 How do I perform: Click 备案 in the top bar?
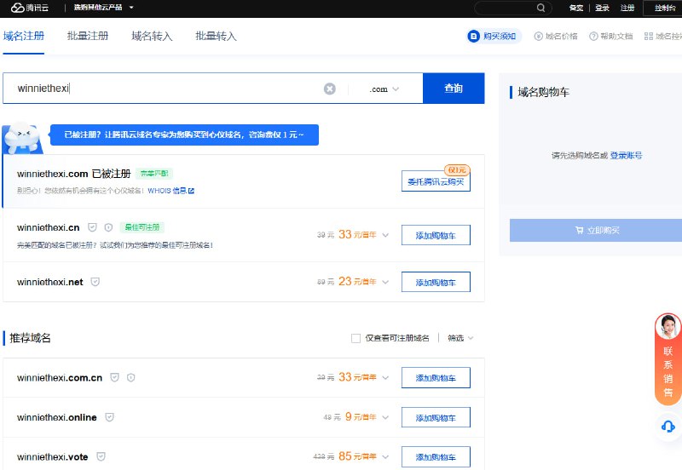point(576,8)
